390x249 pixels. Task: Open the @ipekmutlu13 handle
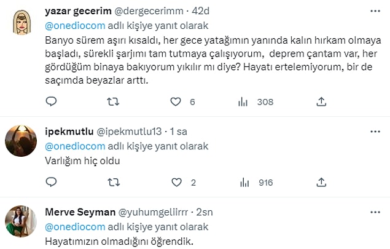pyautogui.click(x=129, y=132)
